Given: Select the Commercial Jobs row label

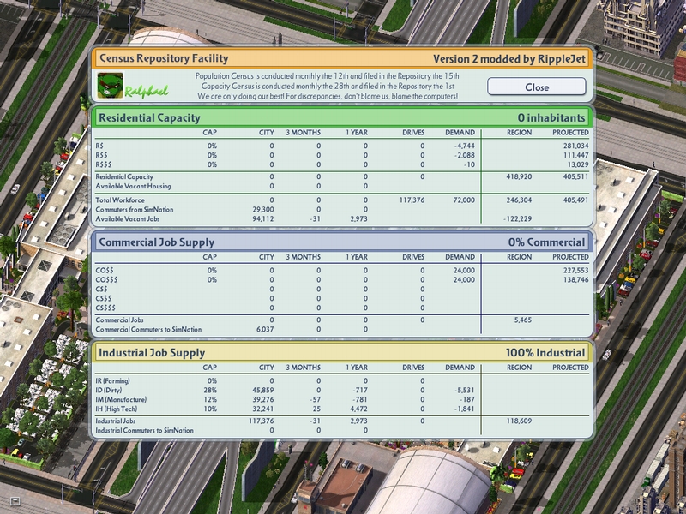Looking at the screenshot, I should [x=119, y=320].
